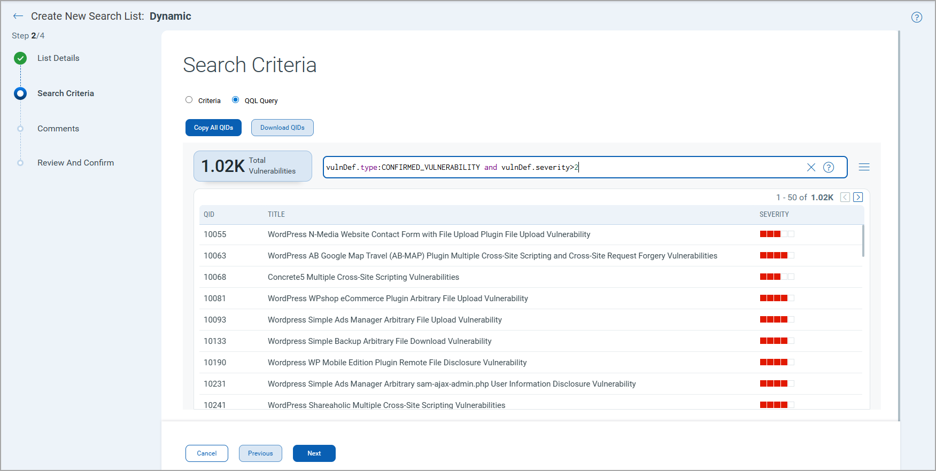This screenshot has width=936, height=471.
Task: Sort by the SEVERITY column header
Action: pyautogui.click(x=774, y=214)
